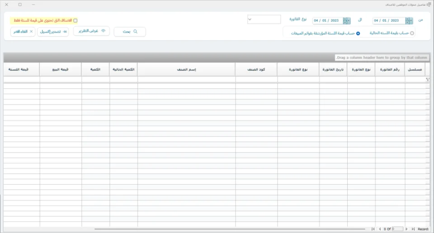This screenshot has height=233, width=434.
Task: Sort by the رقم الفاتورة column header
Action: click(x=390, y=69)
